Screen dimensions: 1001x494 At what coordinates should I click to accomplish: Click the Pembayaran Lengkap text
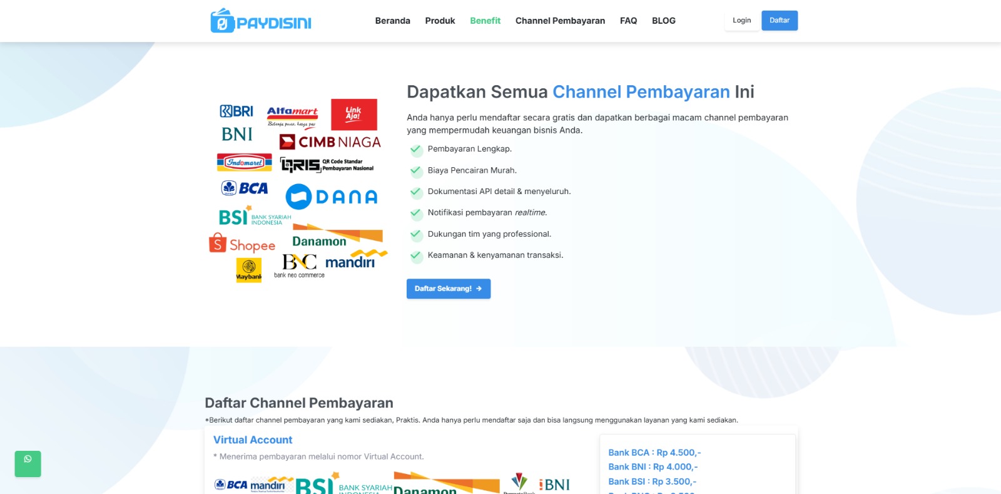[470, 149]
